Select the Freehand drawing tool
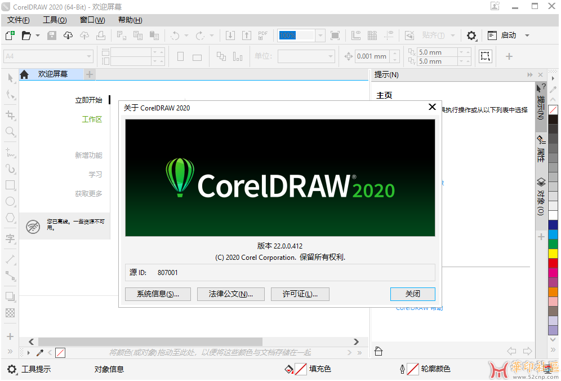Screen dimensions: 561x381 pos(10,153)
